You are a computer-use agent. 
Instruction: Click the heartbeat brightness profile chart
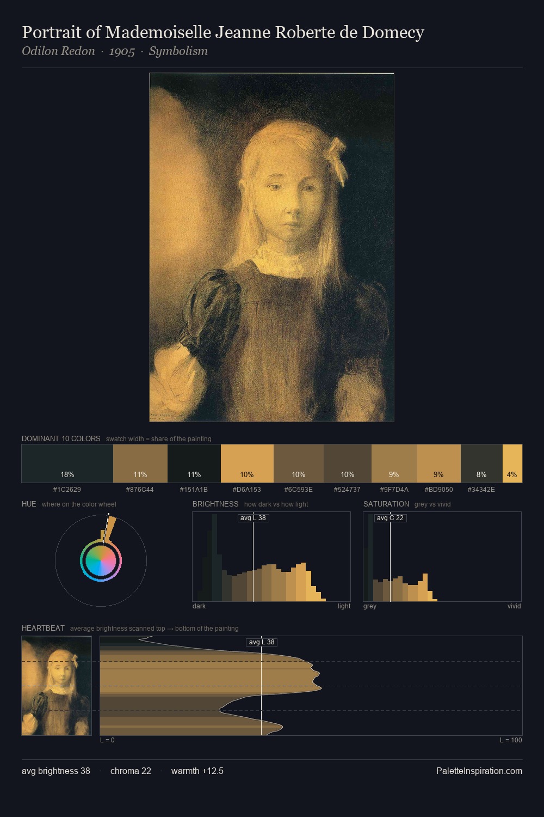[x=311, y=686]
